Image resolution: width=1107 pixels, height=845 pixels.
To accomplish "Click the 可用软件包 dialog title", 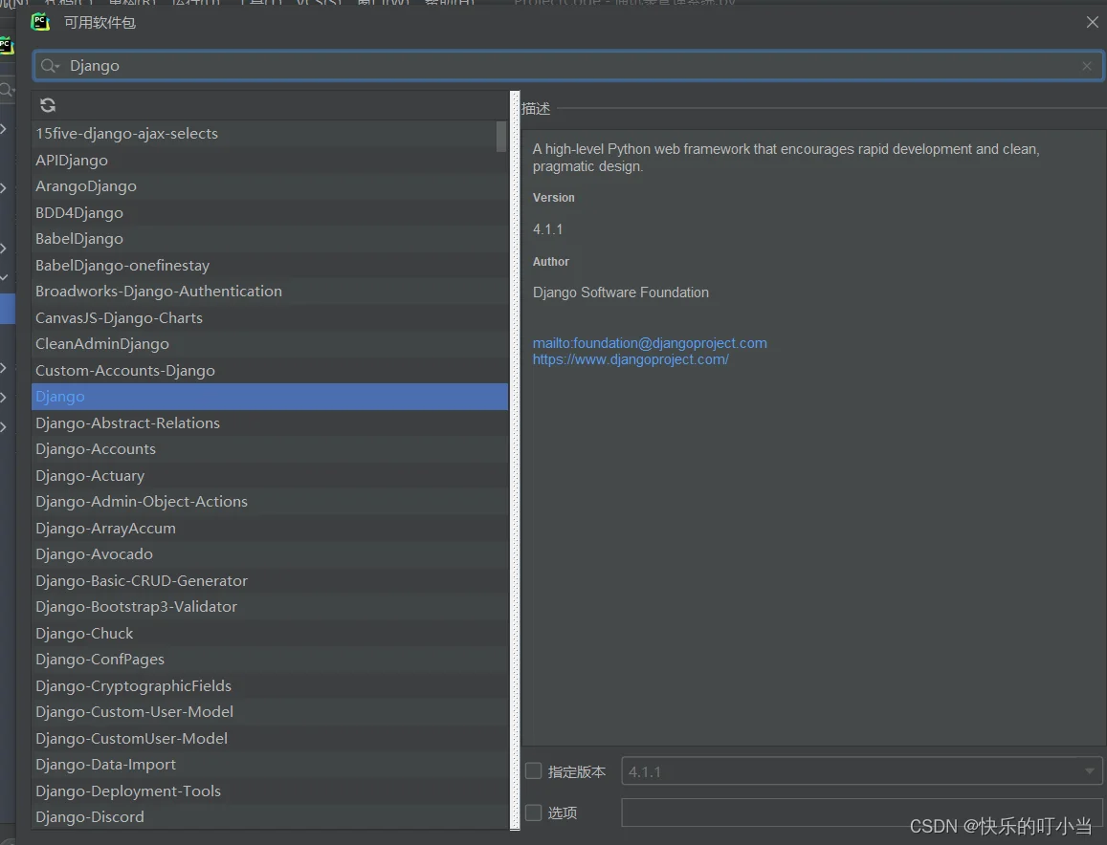I will coord(100,23).
